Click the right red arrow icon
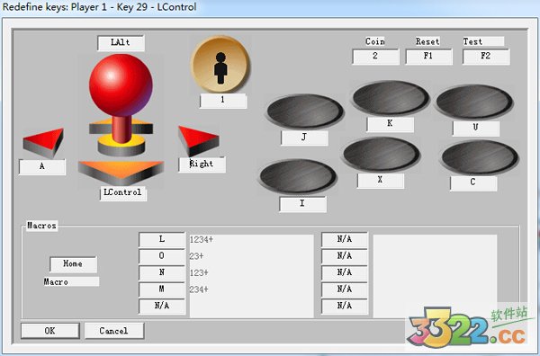540x356 pixels. [x=198, y=140]
